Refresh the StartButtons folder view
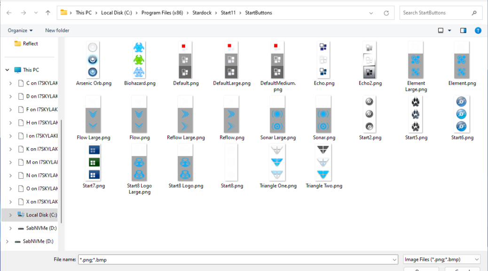Image resolution: width=488 pixels, height=271 pixels. pos(386,13)
